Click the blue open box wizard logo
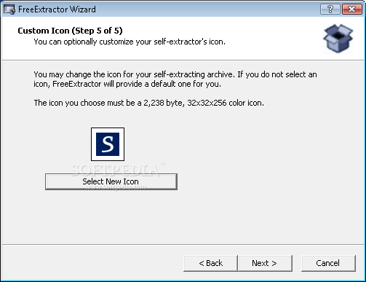This screenshot has height=282, width=366. [x=338, y=39]
